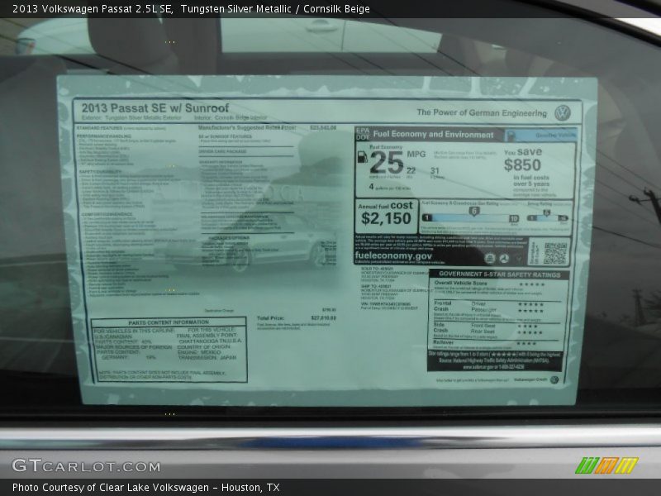Click the 2013 Passat SE w/ Sunroof heading
Screen dimensions: 661x496
152,108
